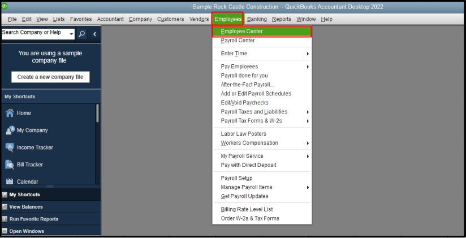Open the File menu
466x238 pixels.
[x=12, y=19]
